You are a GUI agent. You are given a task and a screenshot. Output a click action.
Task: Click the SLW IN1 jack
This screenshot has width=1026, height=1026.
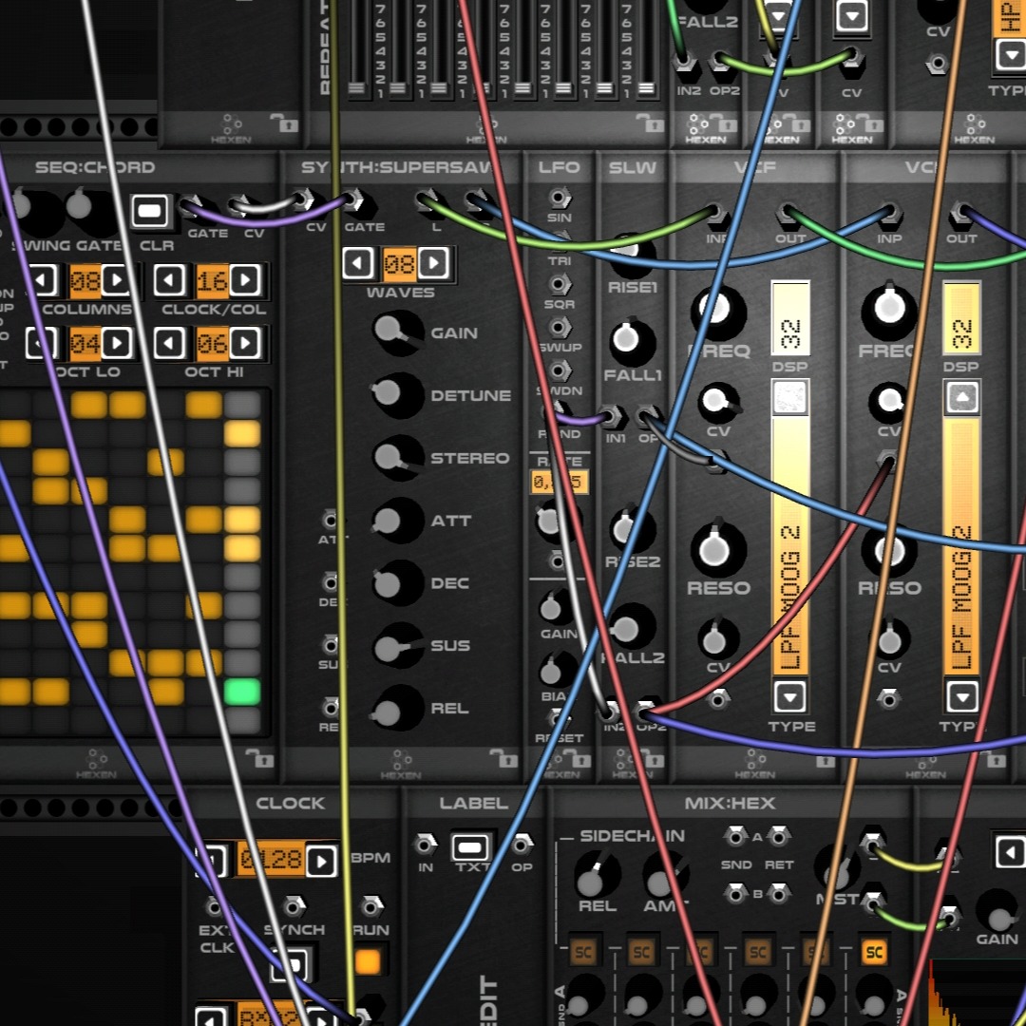pyautogui.click(x=611, y=415)
